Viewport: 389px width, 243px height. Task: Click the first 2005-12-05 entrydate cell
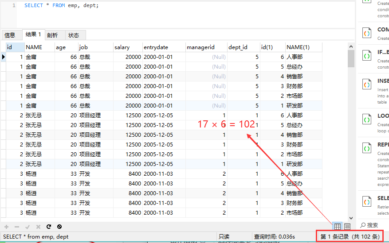point(164,116)
